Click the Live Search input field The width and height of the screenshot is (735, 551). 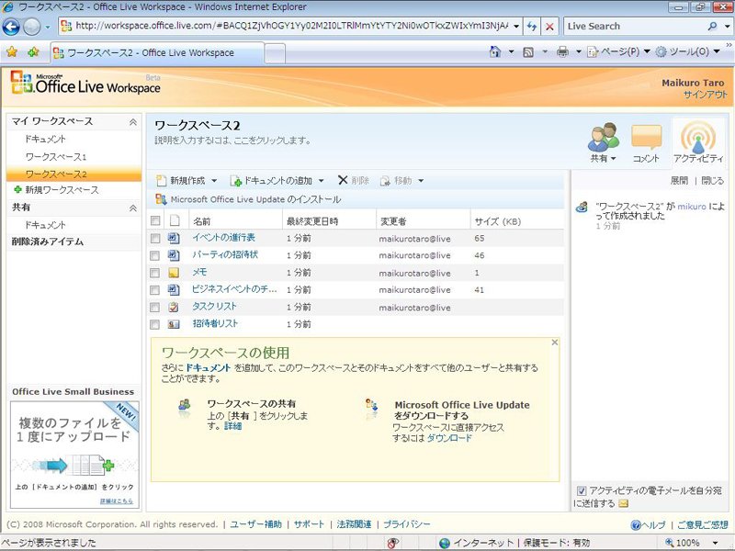(635, 27)
